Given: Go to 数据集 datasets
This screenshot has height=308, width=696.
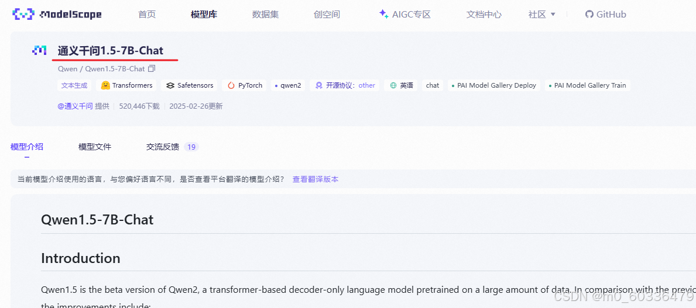Looking at the screenshot, I should pyautogui.click(x=265, y=14).
